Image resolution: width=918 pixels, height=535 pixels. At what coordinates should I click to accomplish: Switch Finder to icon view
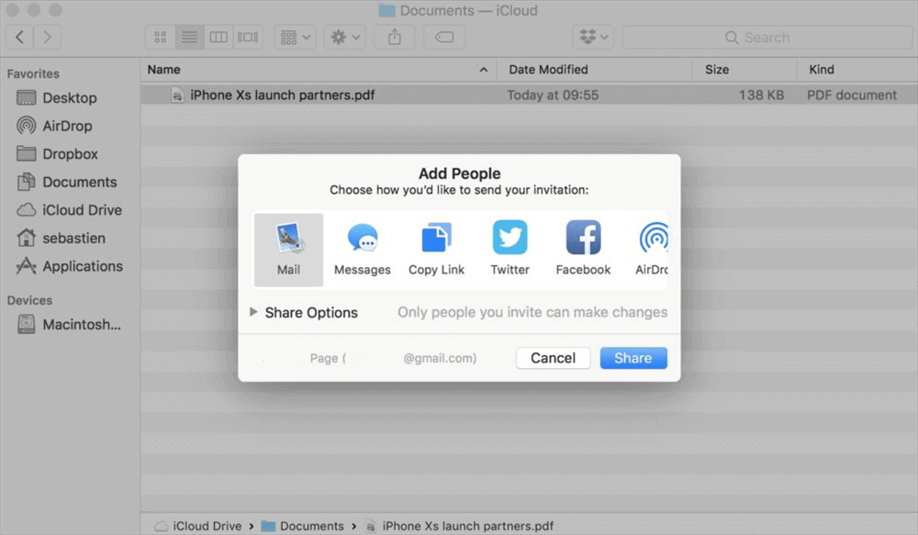pyautogui.click(x=160, y=38)
